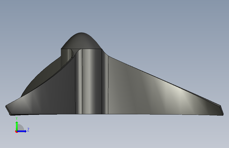This screenshot has height=148, width=229.
Task: Select the central cylindrical hub face
Action: click(92, 81)
